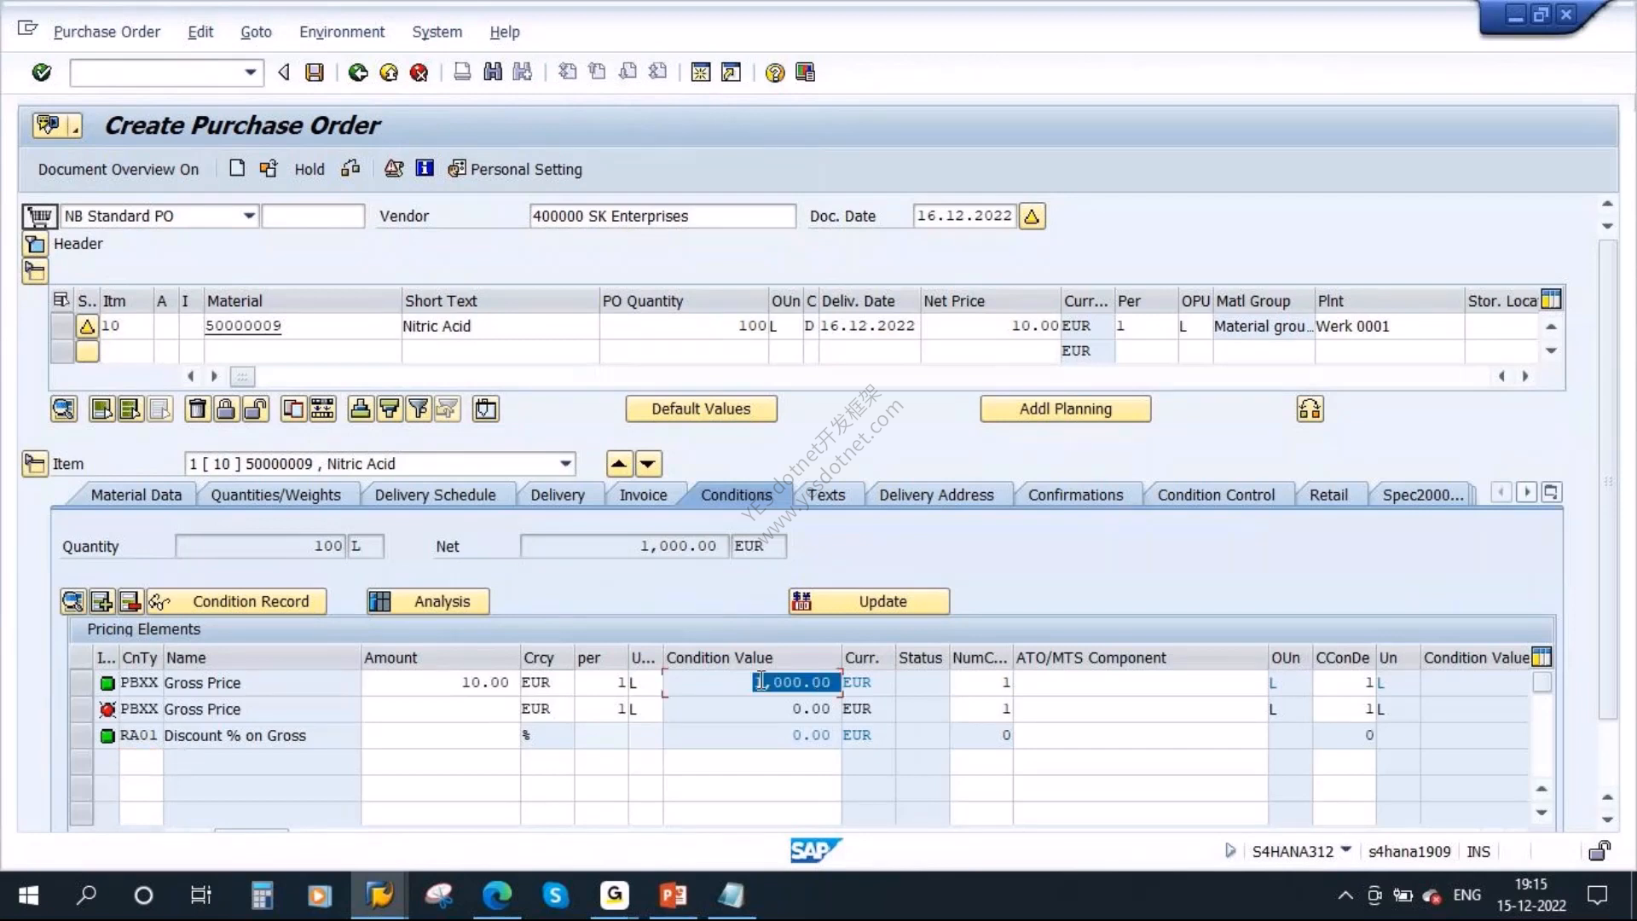Switch to the Invoice tab
The height and width of the screenshot is (921, 1637).
coord(643,495)
